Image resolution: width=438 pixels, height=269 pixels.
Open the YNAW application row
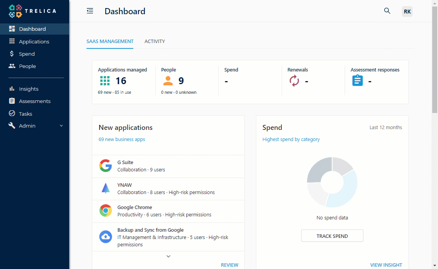[168, 189]
